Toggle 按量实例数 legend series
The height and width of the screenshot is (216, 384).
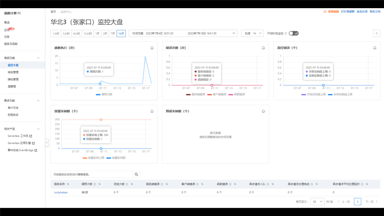[x=116, y=158]
